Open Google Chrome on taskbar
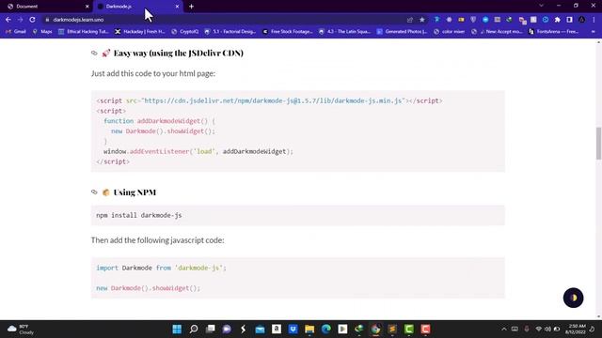 click(375, 330)
